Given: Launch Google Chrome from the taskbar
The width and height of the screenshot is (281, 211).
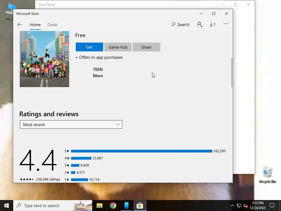Looking at the screenshot, I should (x=113, y=206).
